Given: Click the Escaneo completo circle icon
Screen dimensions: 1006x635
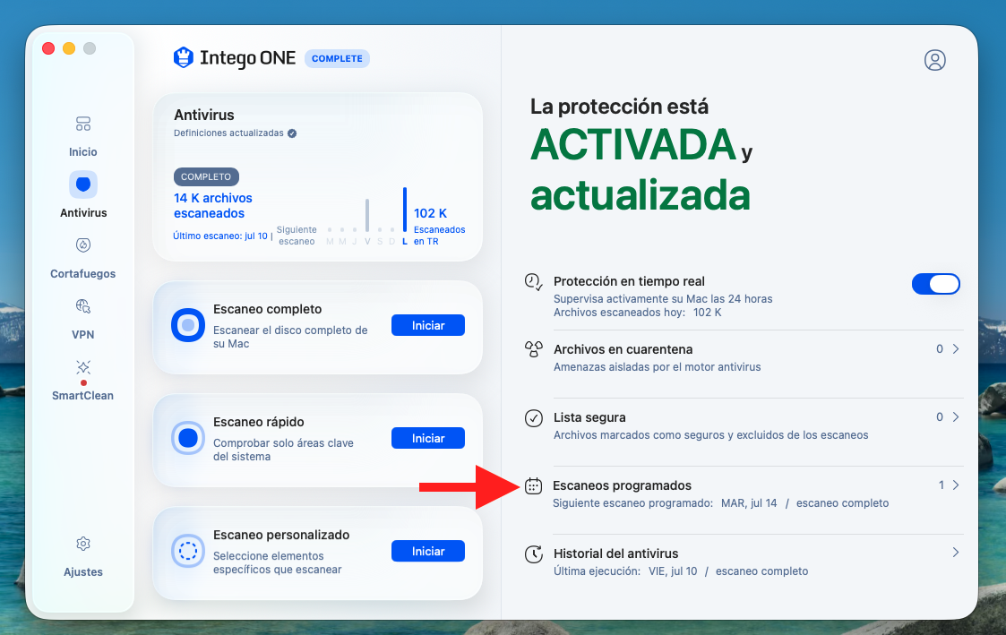Looking at the screenshot, I should 188,325.
